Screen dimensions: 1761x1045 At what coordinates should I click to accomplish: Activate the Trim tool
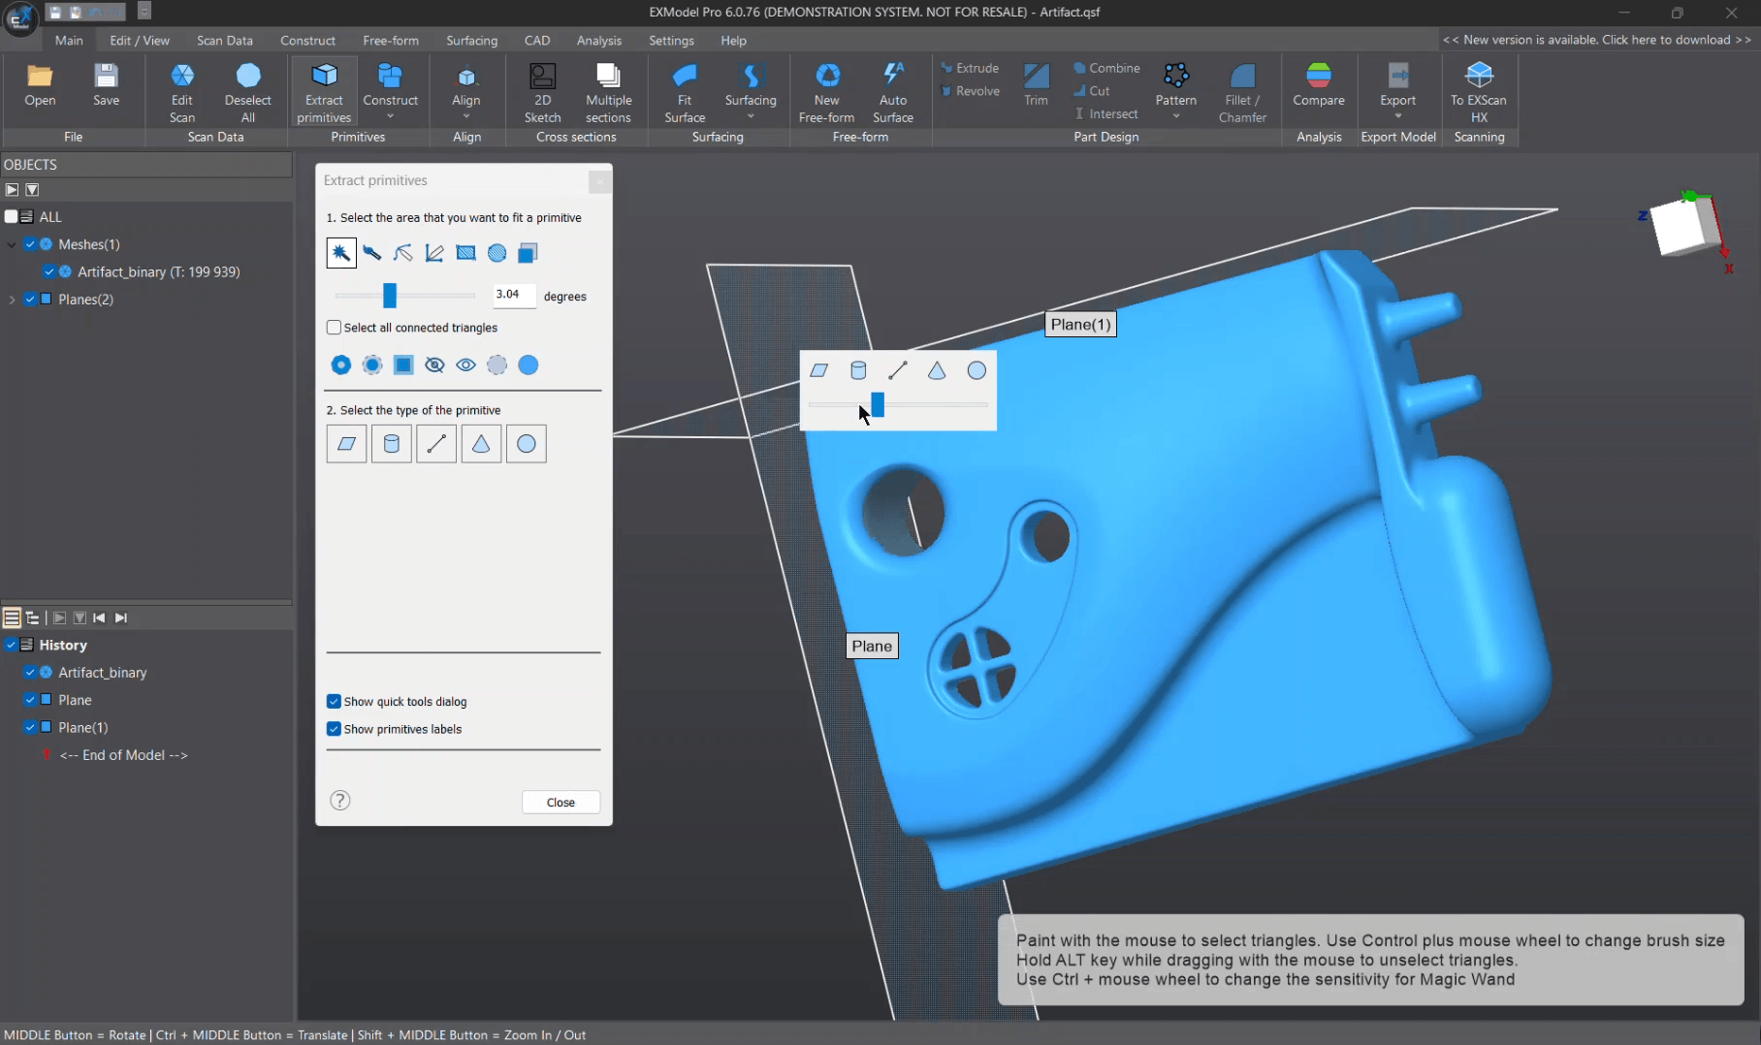(x=1036, y=87)
